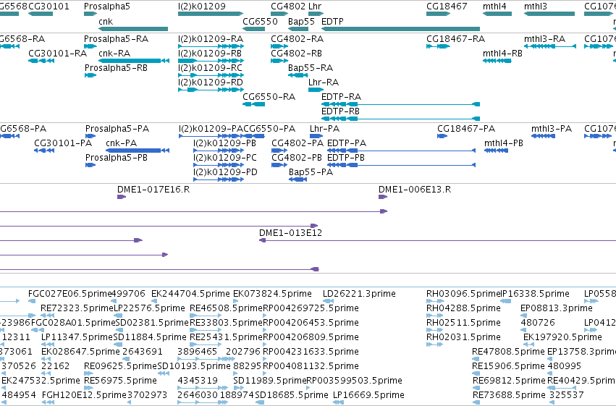
Task: Select EST EK197920.5prime
Action: (x=562, y=337)
